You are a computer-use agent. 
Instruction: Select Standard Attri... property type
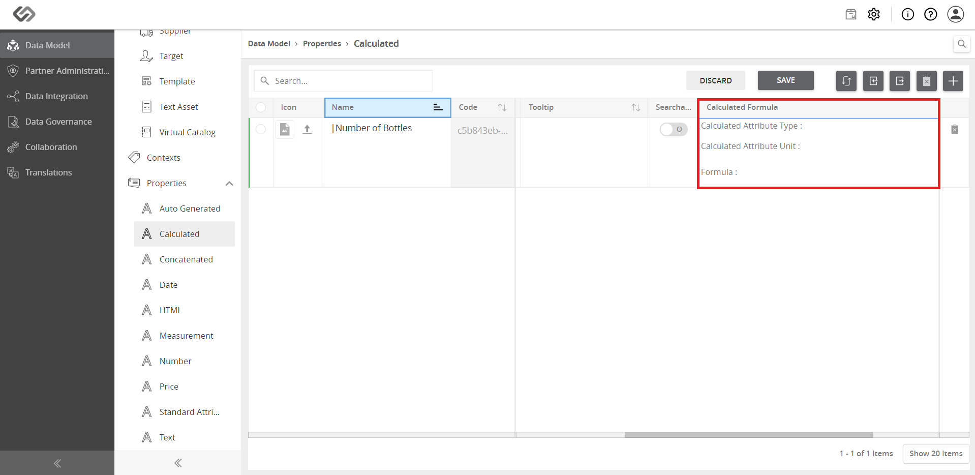tap(185, 412)
